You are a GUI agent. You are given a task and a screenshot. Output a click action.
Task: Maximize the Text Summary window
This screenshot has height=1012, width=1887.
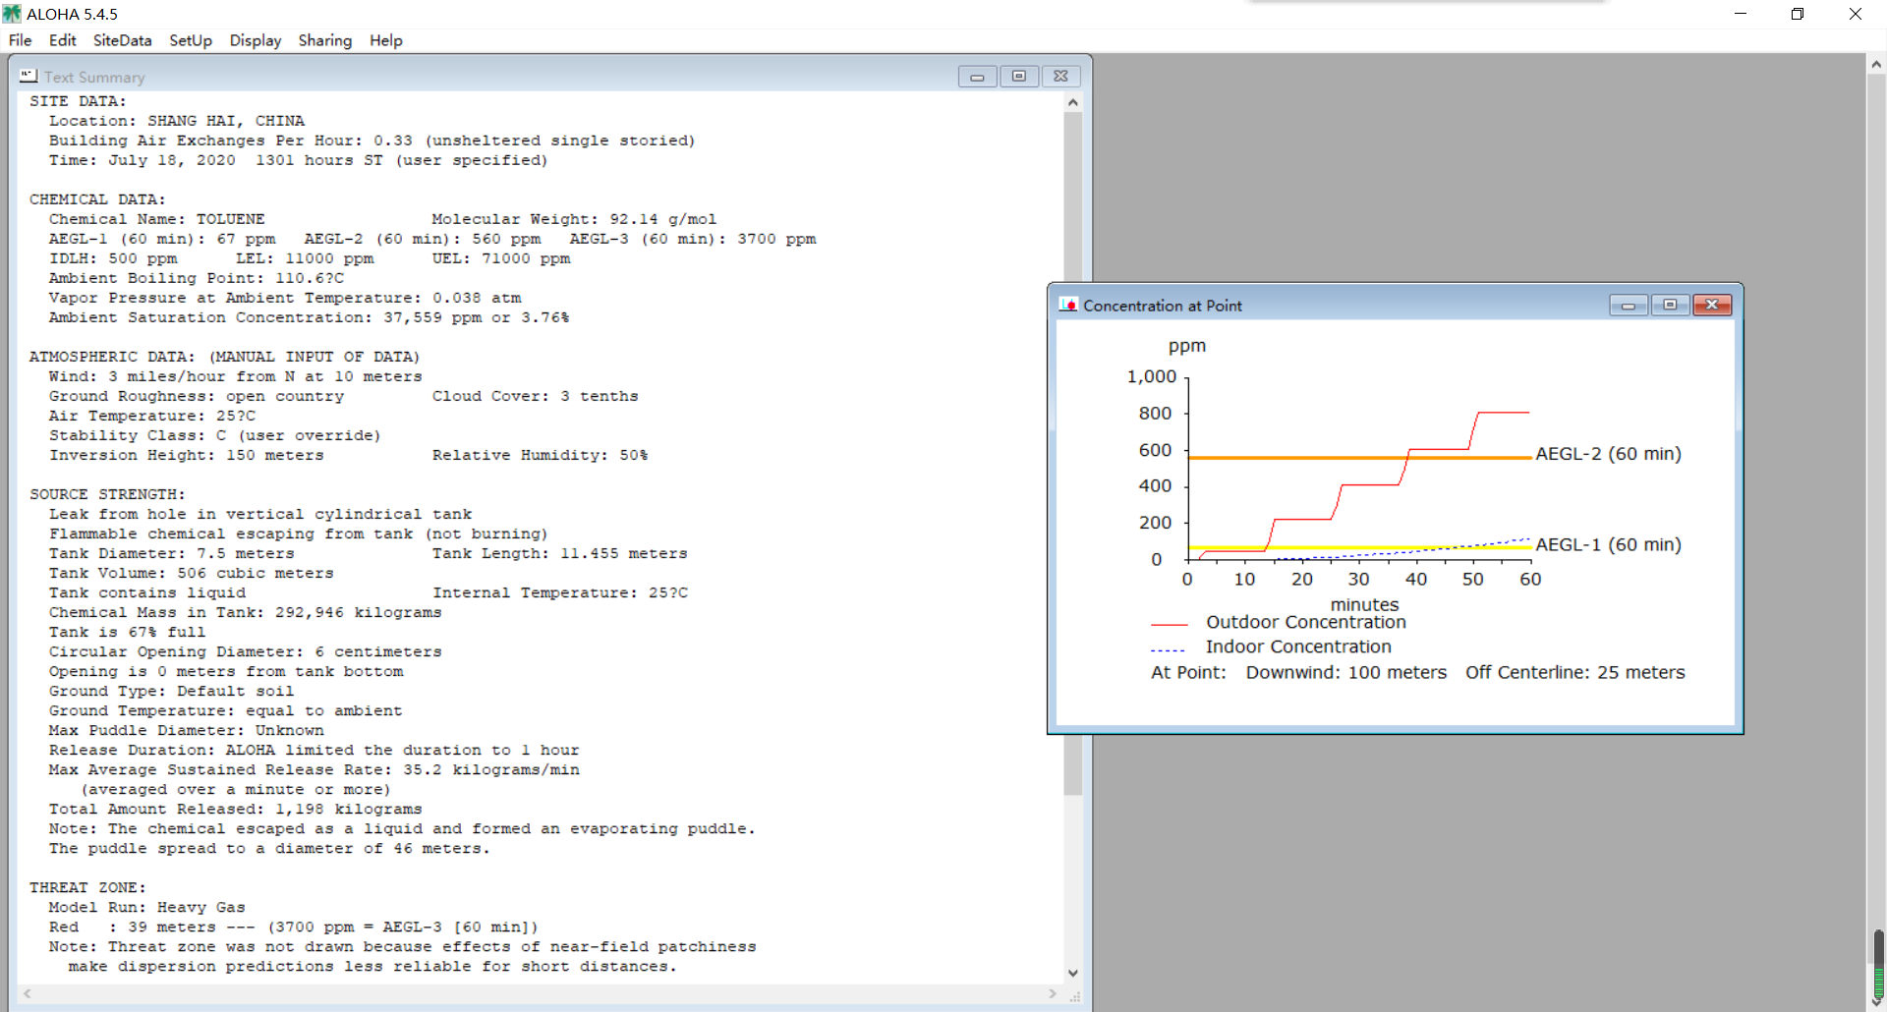pos(1019,77)
